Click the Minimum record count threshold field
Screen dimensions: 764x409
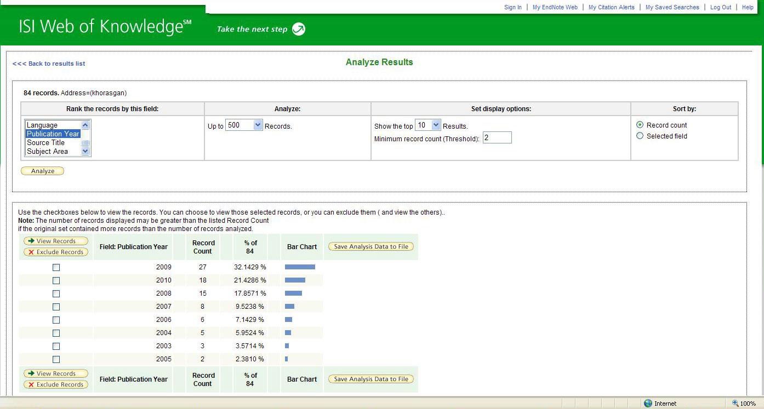pos(497,138)
